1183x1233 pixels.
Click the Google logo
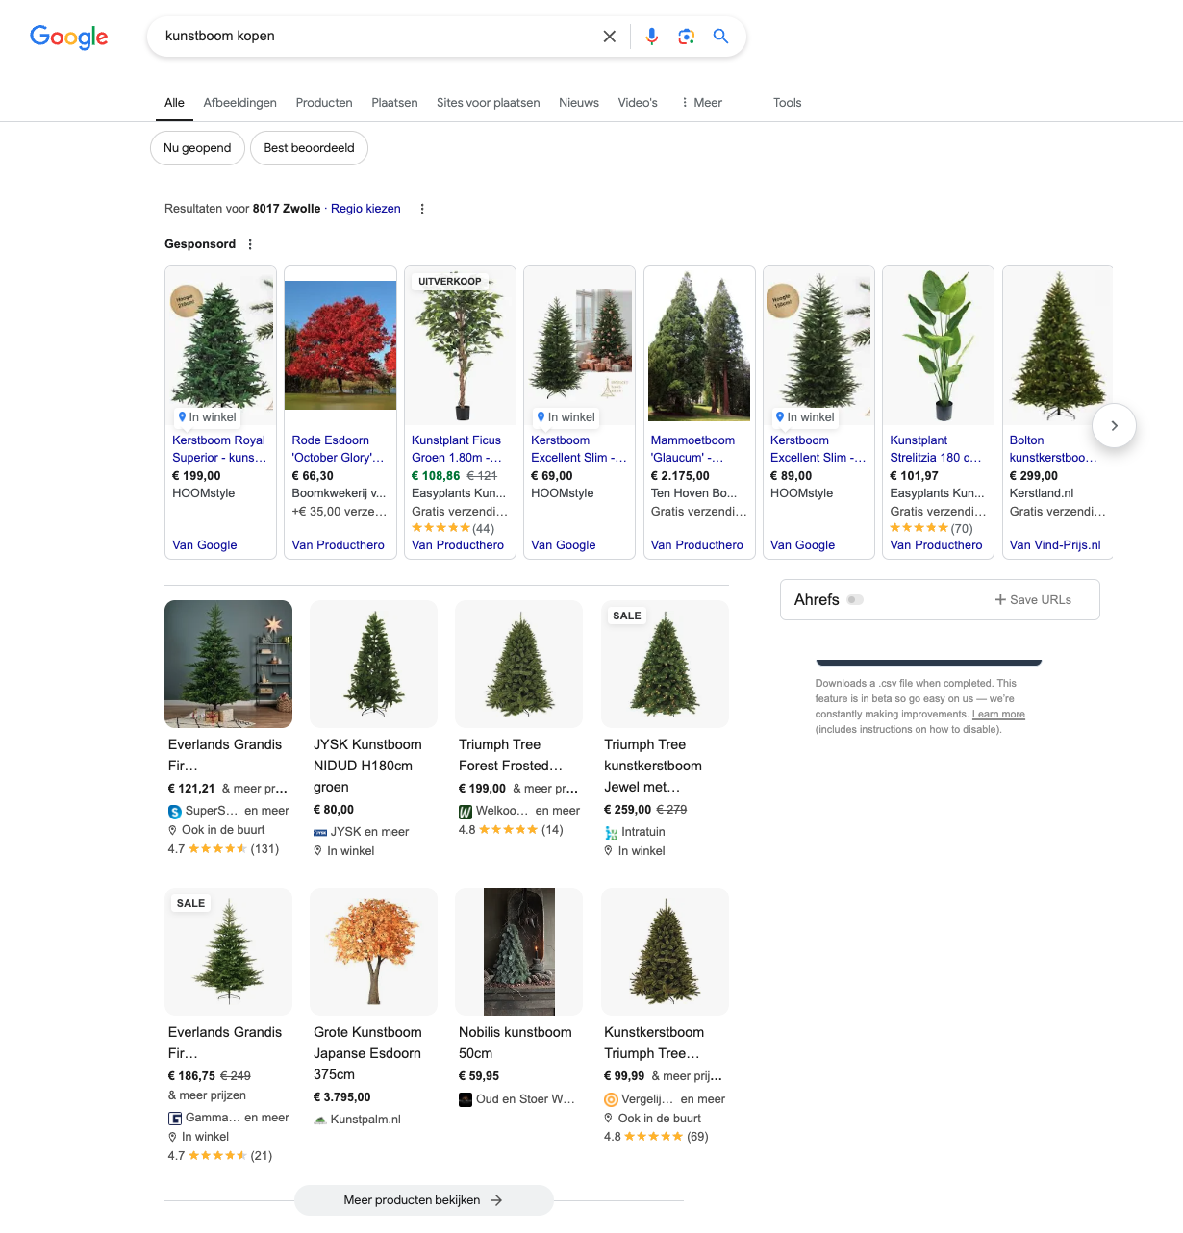68,37
